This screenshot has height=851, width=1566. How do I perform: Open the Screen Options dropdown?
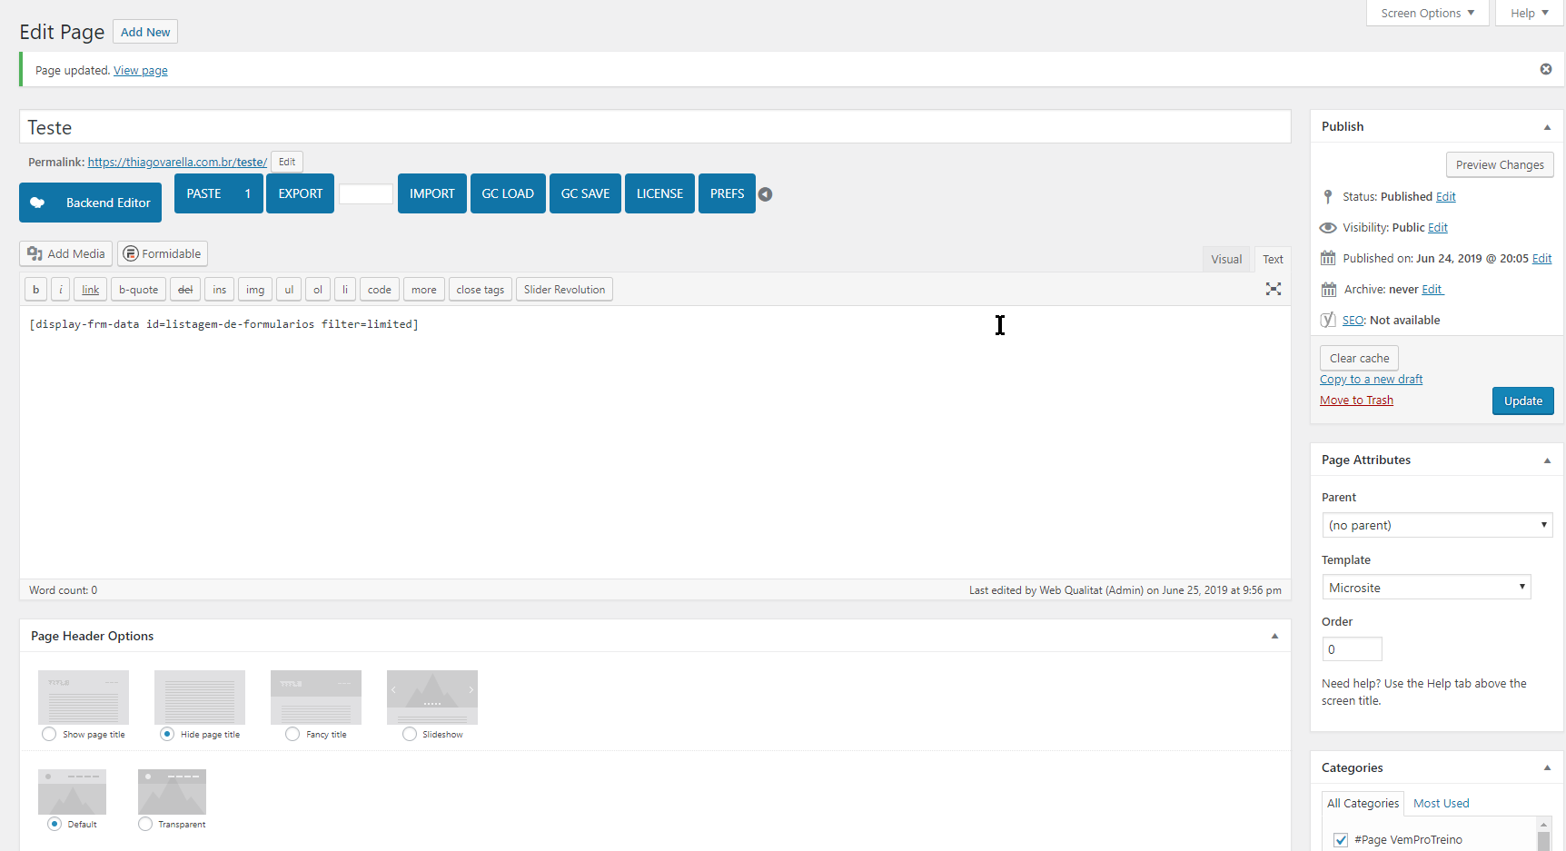(1428, 13)
